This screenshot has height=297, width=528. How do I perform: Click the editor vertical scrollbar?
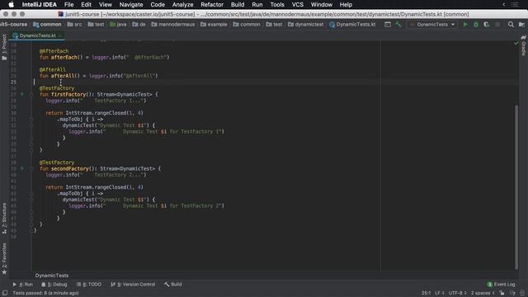coord(516,187)
